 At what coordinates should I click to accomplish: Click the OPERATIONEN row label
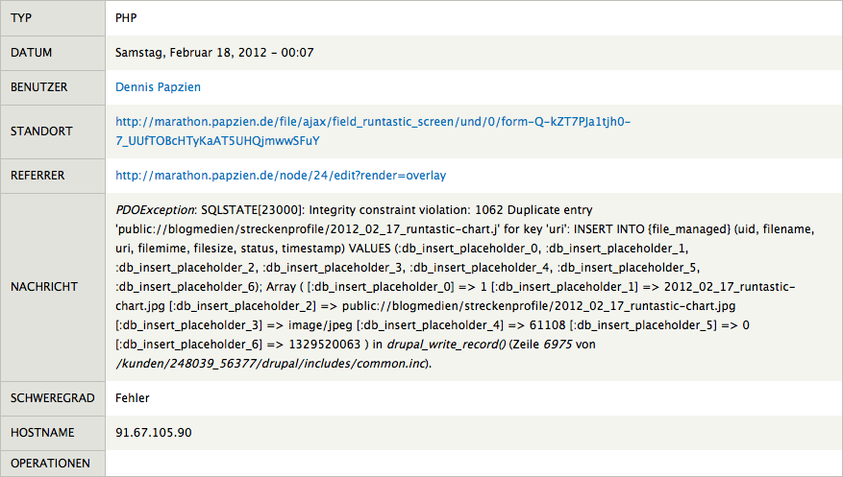click(x=50, y=464)
